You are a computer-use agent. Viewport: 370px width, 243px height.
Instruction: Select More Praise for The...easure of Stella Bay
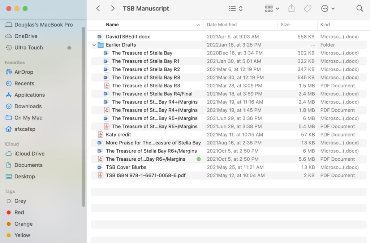point(229,143)
